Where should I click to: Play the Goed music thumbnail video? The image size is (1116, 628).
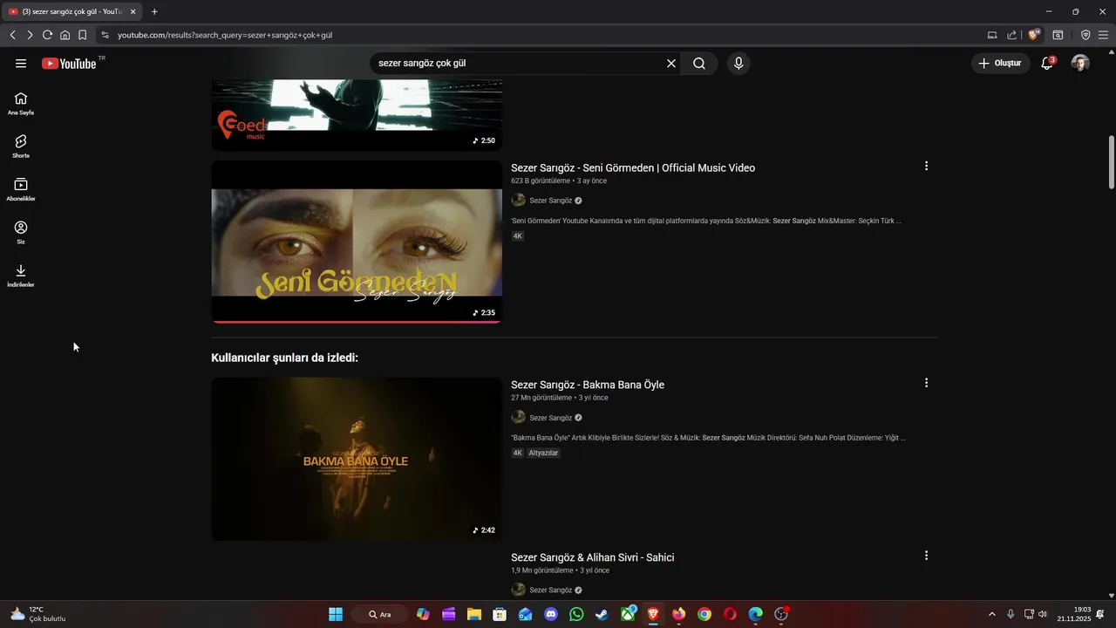click(x=357, y=115)
